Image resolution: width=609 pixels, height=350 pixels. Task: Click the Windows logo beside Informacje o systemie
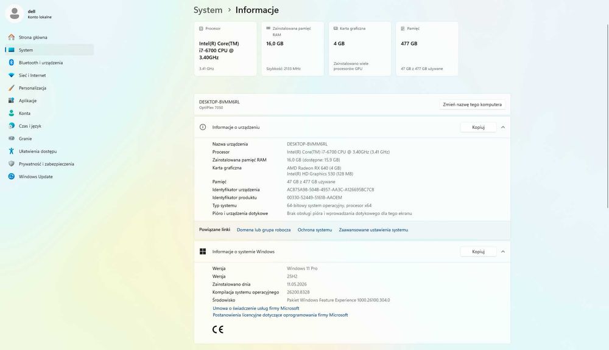[203, 252]
